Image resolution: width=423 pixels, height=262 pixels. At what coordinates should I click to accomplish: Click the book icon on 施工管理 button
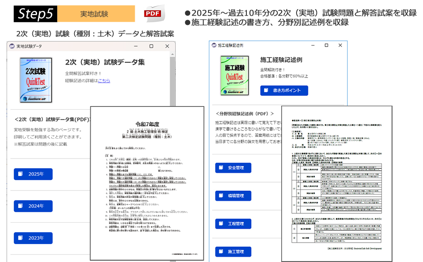tap(221, 252)
